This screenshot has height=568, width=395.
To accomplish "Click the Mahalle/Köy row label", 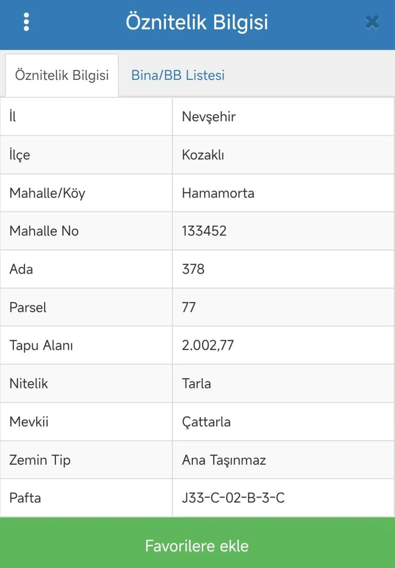I will [x=47, y=193].
